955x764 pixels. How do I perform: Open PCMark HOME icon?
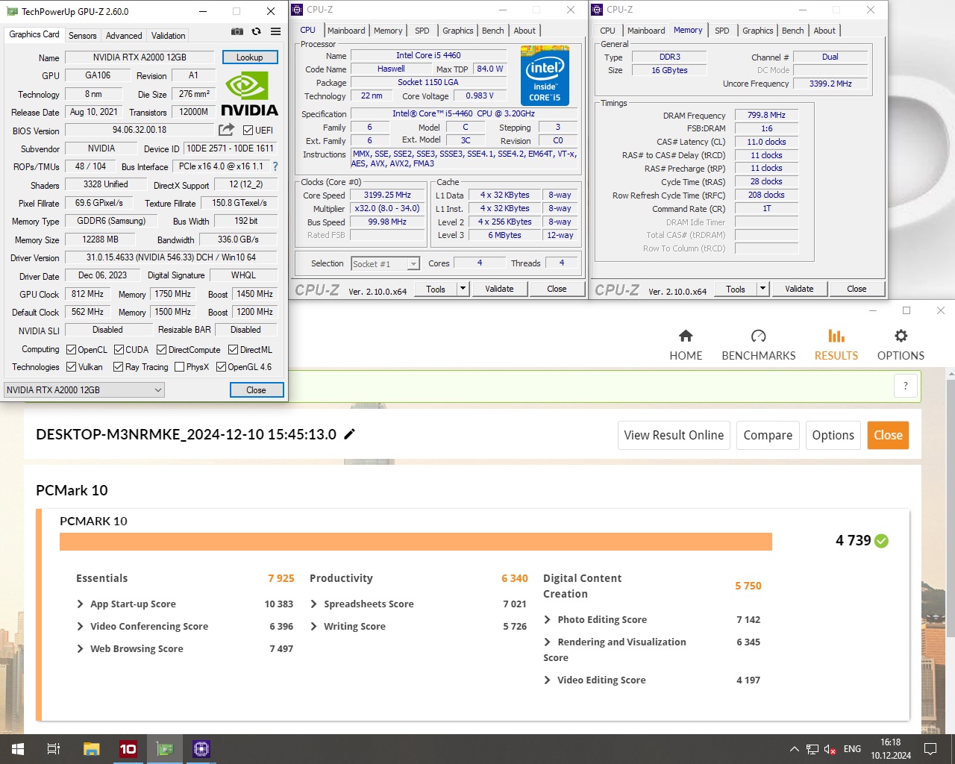(x=686, y=336)
